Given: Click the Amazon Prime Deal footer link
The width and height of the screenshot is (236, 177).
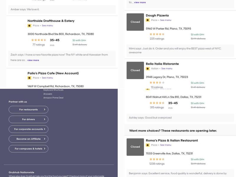Looking at the screenshot, I should coord(53,98).
